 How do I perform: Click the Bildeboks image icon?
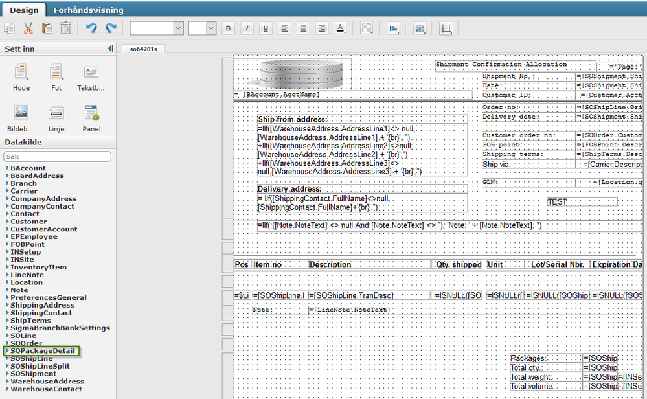21,114
